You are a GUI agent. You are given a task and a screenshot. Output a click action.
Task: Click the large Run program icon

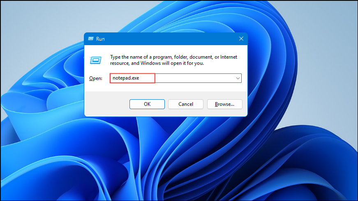[96, 60]
